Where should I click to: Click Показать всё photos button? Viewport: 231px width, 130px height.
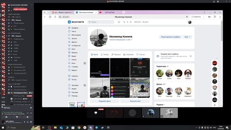point(135,101)
